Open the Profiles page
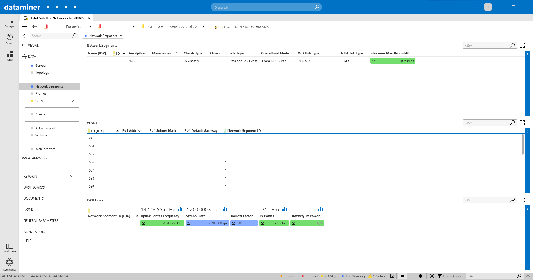This screenshot has height=280, width=533. pyautogui.click(x=41, y=93)
